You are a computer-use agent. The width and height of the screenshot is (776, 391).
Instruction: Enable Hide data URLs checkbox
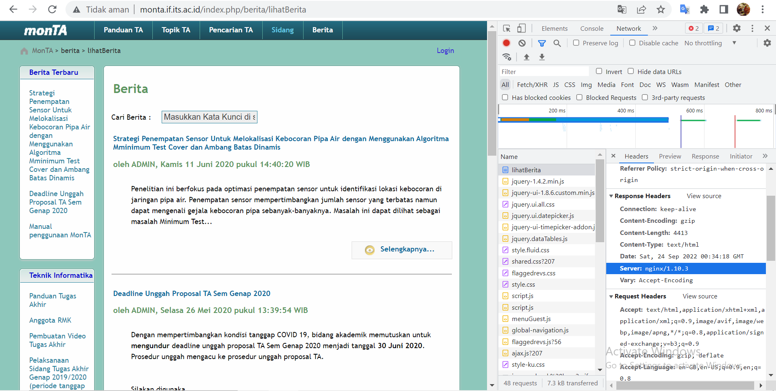click(631, 71)
